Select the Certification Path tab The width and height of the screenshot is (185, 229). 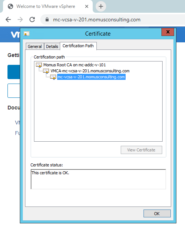pos(78,46)
